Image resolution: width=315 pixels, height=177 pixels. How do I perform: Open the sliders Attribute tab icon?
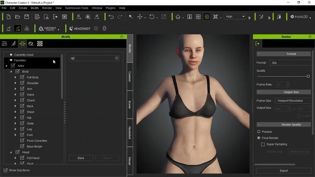tap(4, 44)
